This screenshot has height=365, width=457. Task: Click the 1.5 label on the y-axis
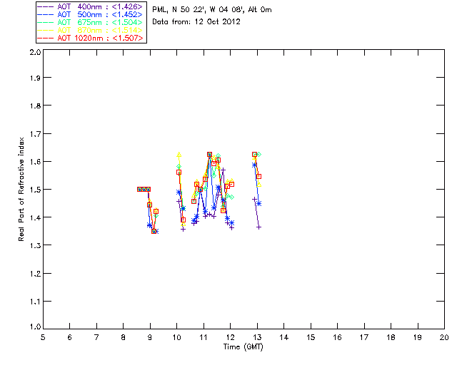[x=35, y=190]
